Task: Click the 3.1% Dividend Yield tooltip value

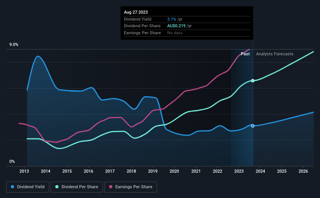Action: click(x=171, y=19)
